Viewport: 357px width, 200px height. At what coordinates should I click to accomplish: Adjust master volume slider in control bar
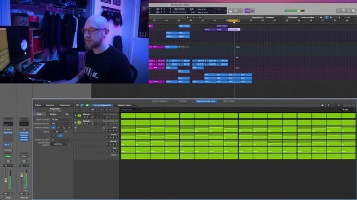295,11
